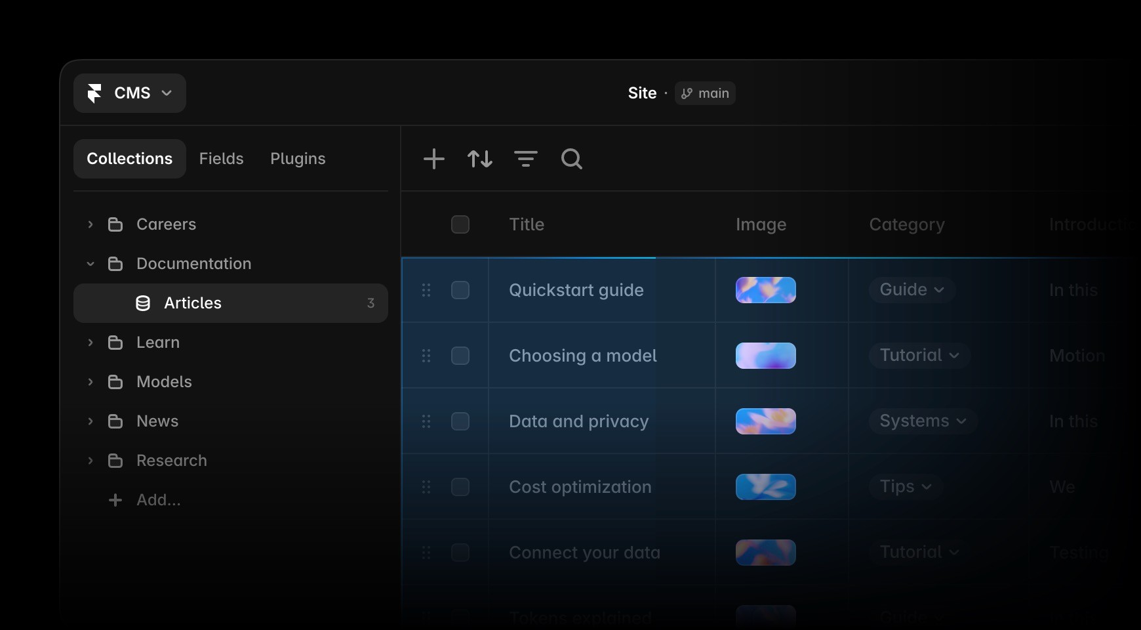
Task: Click the Title column header
Action: coord(527,224)
